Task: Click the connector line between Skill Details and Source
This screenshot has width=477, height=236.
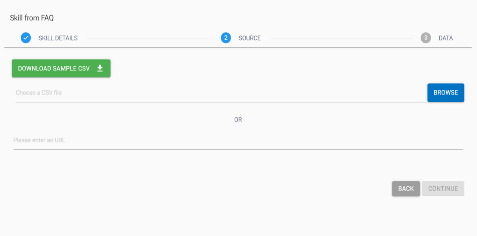Action: [150, 38]
